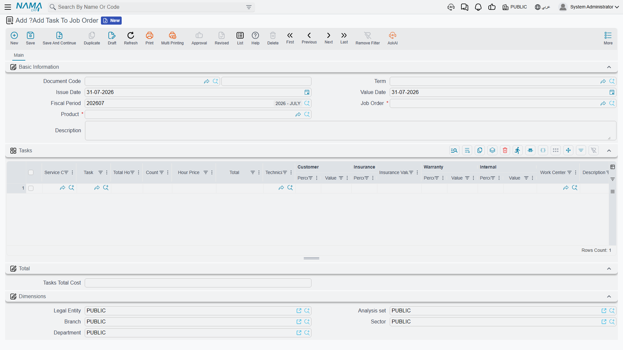623x350 pixels.
Task: Mark as Draft
Action: click(112, 38)
